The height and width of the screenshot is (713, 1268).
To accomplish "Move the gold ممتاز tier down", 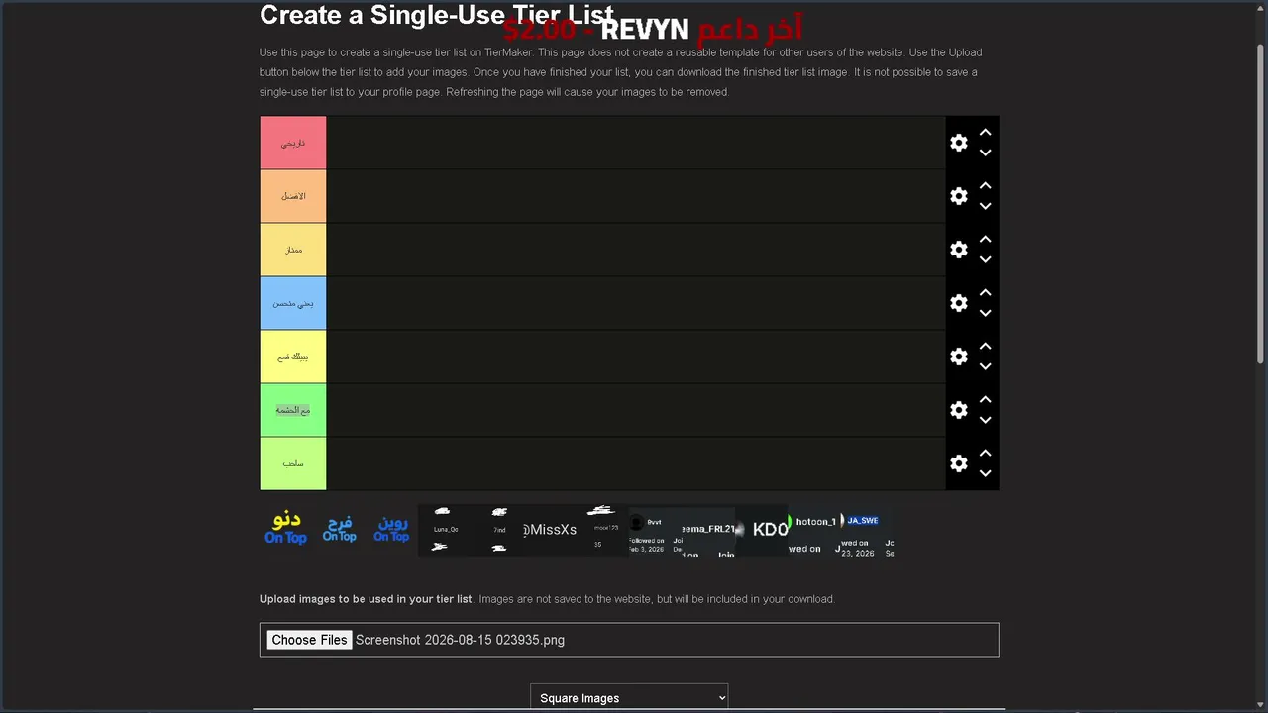I will coord(985,260).
